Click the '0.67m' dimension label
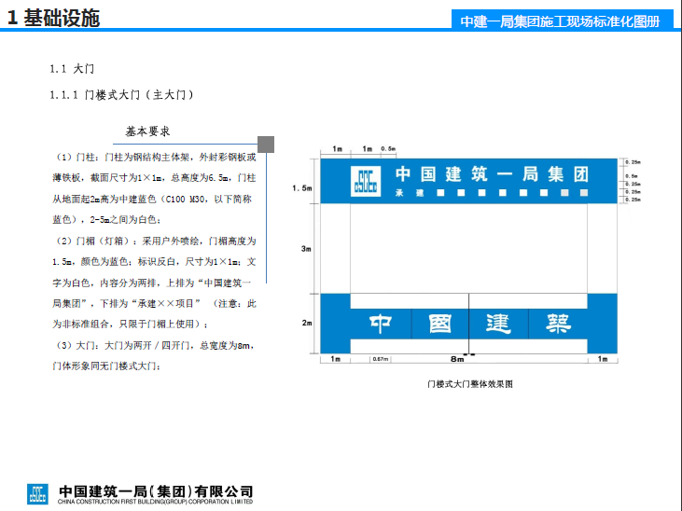 pyautogui.click(x=381, y=359)
